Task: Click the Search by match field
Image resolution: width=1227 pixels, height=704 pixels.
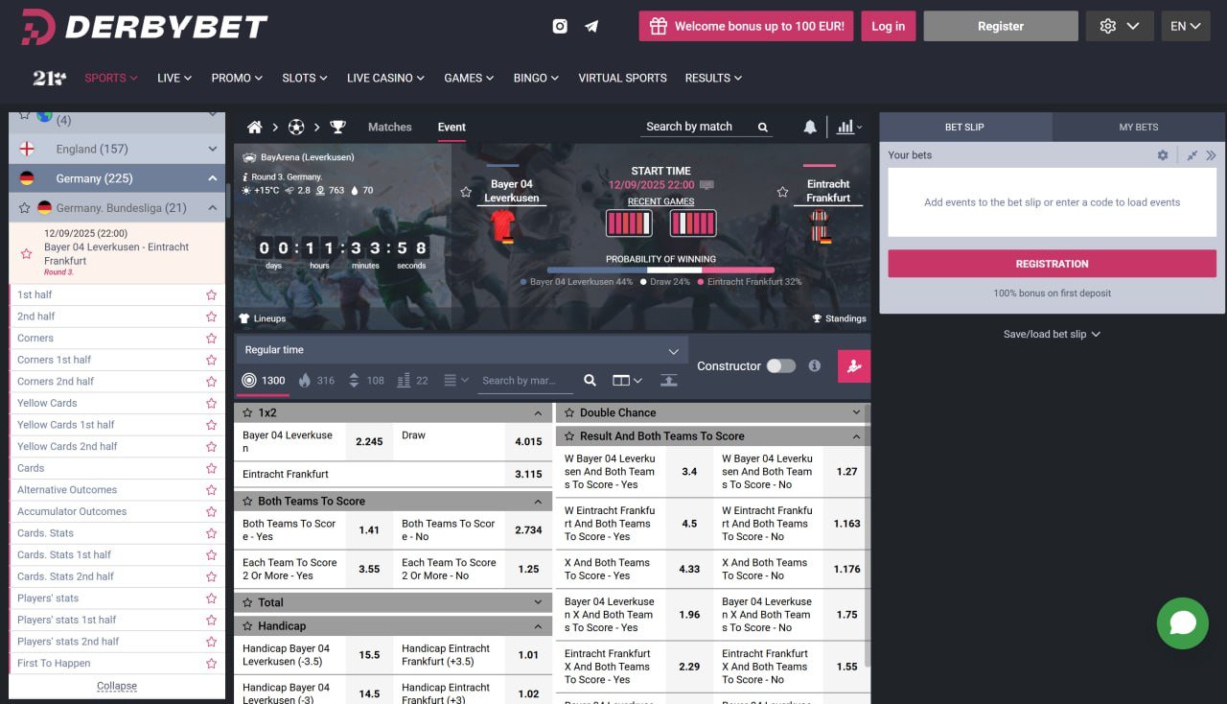Action: click(x=698, y=127)
